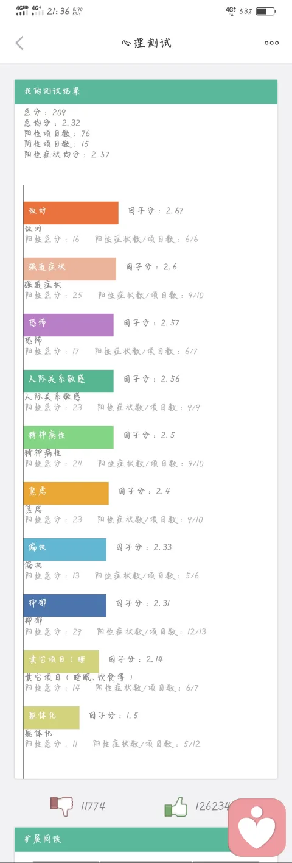Select the pink 强迫症状 bar

pyautogui.click(x=69, y=269)
